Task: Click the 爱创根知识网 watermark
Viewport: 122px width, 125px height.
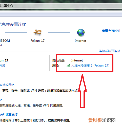Action: [102, 120]
